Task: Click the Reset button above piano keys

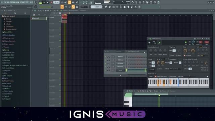Action: (151, 76)
